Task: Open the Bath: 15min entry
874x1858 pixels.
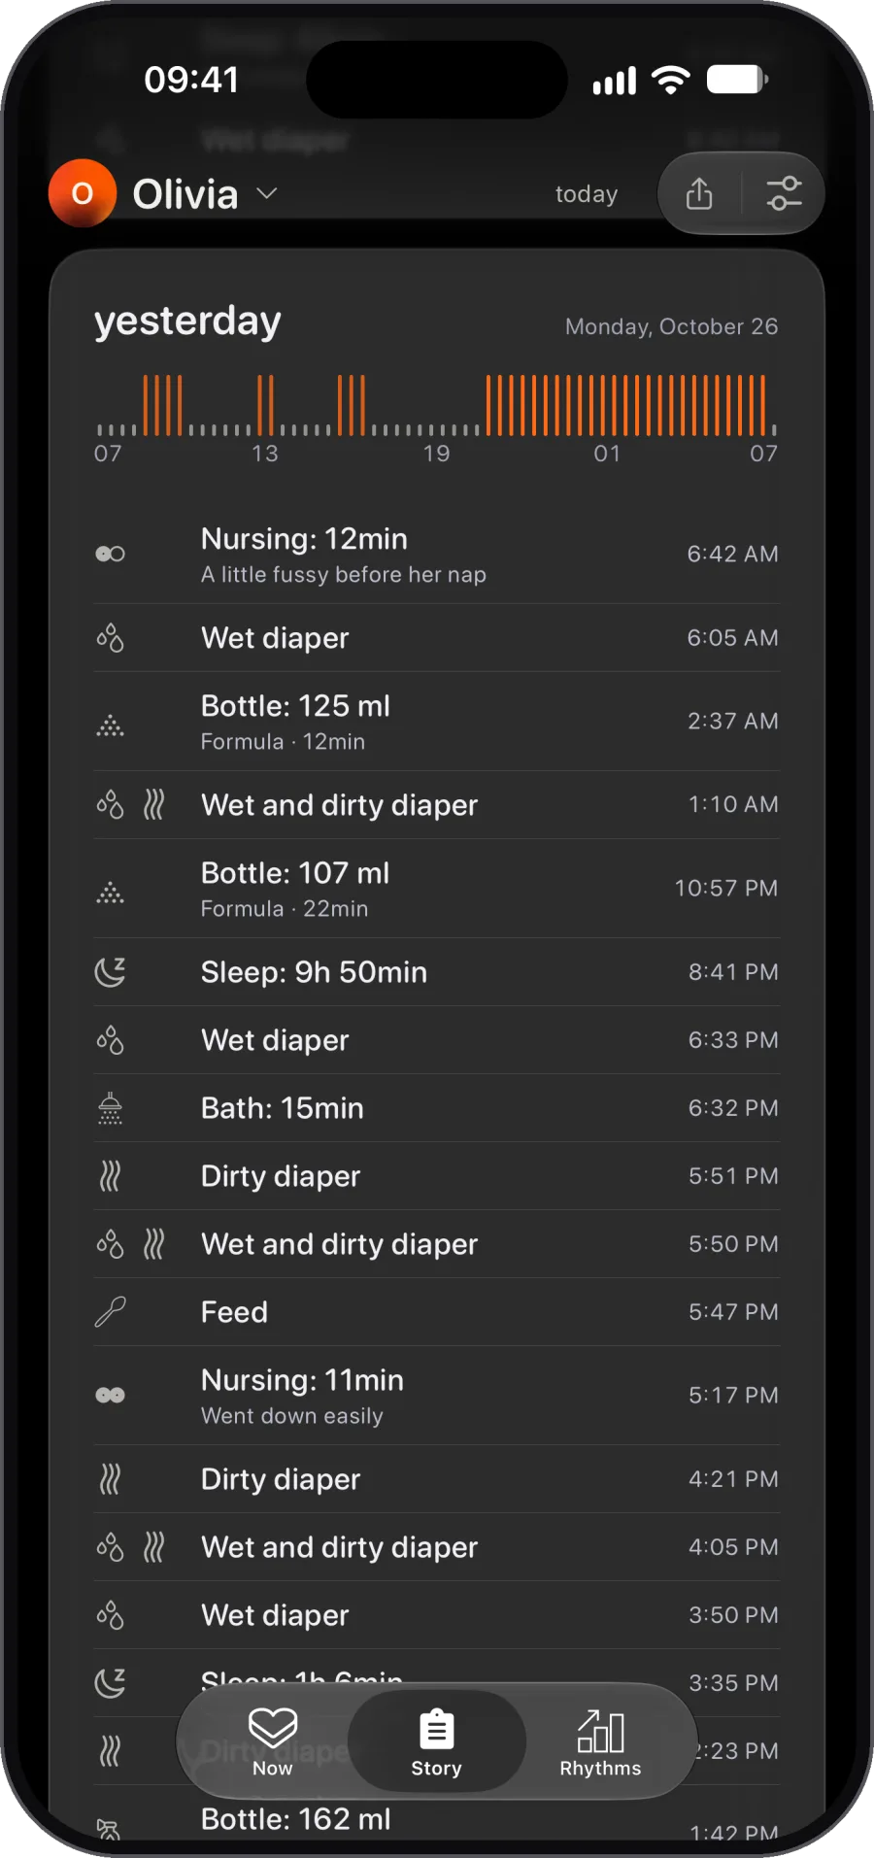Action: [436, 1108]
